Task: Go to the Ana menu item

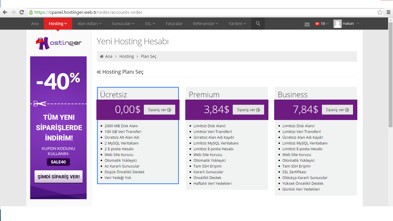Action: 35,24
